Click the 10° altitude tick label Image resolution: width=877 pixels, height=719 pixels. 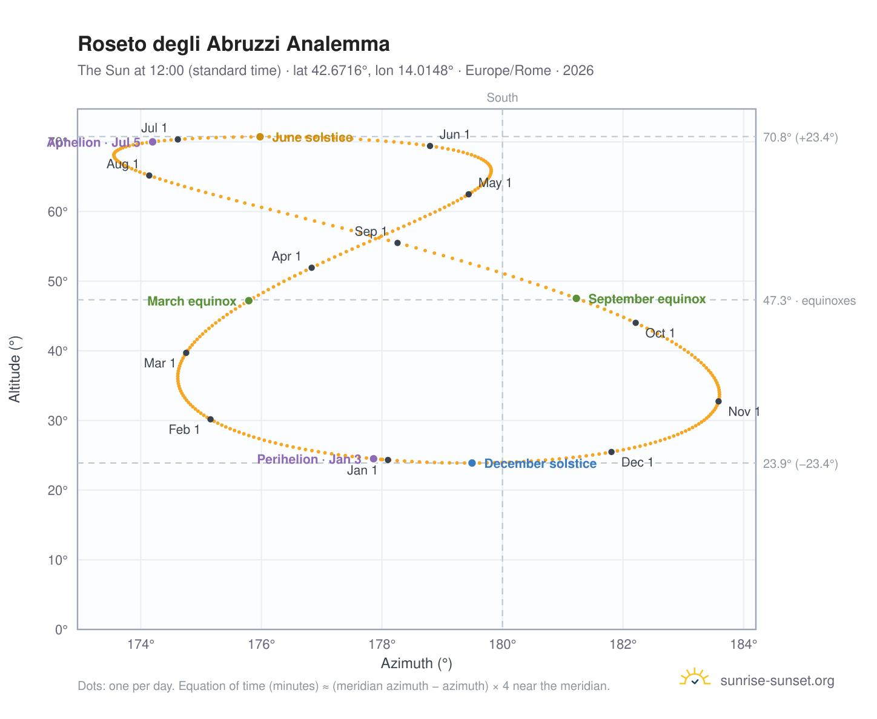[58, 560]
